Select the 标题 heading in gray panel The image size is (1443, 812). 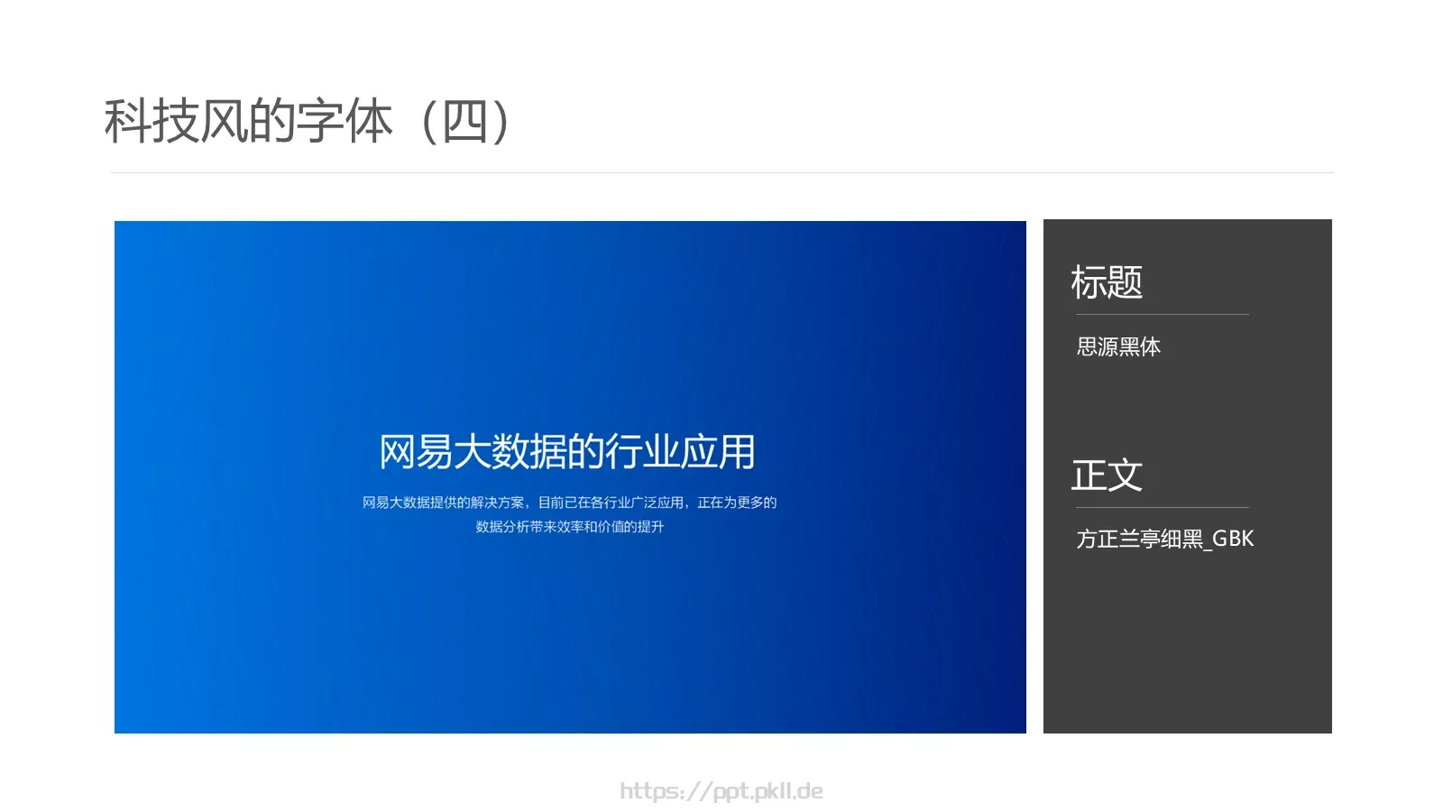point(1107,282)
